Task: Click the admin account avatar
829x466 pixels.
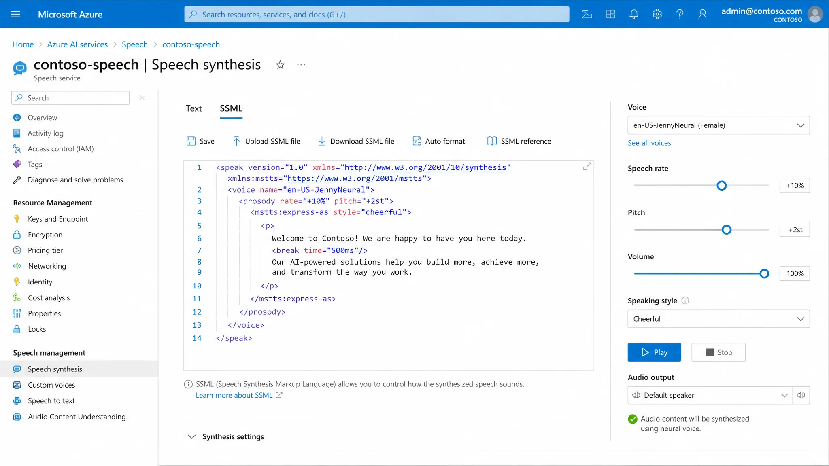Action: (815, 15)
